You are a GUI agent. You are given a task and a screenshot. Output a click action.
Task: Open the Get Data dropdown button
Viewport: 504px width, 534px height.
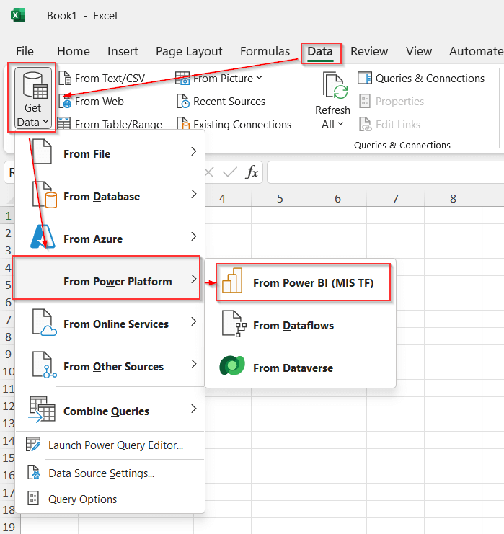pos(33,98)
